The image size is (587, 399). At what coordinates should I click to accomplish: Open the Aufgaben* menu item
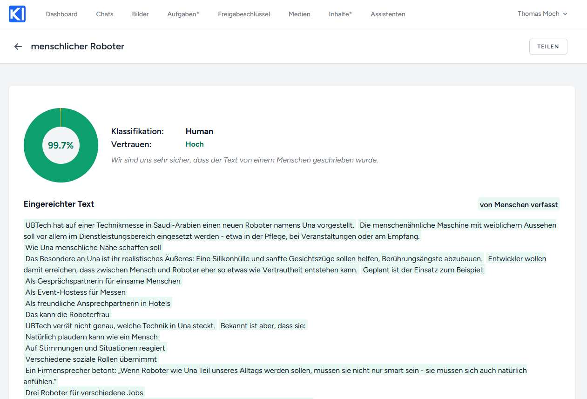tap(183, 14)
